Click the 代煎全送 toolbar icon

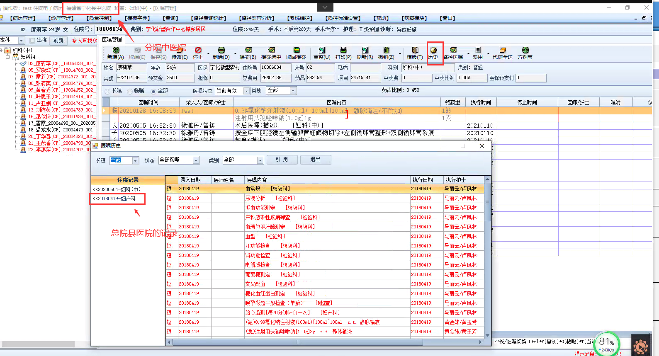click(x=503, y=50)
